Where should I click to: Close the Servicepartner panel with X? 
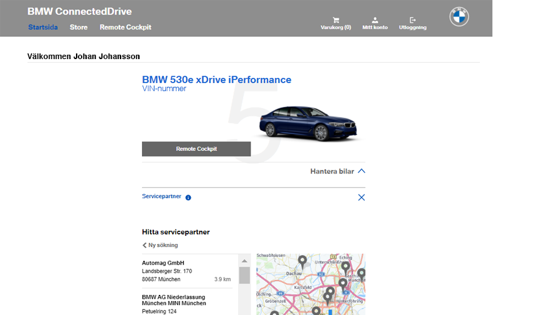coord(361,197)
